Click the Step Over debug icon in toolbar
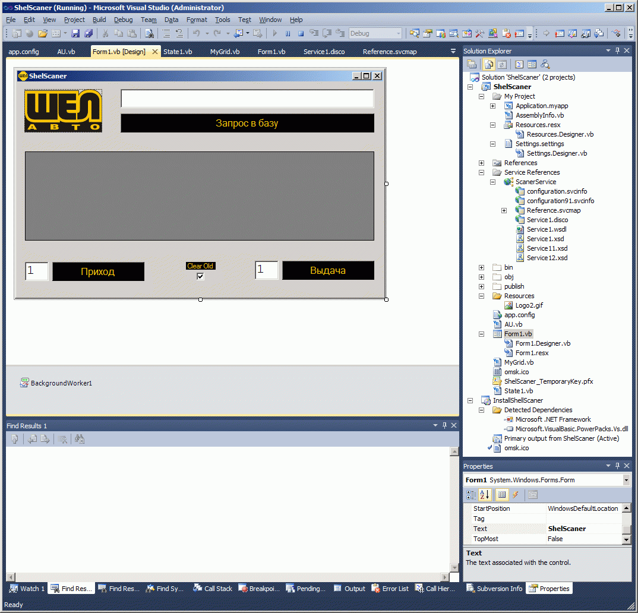This screenshot has height=613, width=638. 327,33
